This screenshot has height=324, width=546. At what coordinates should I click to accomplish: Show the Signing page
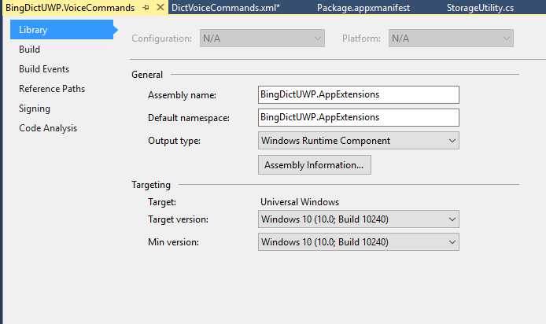[x=35, y=109]
